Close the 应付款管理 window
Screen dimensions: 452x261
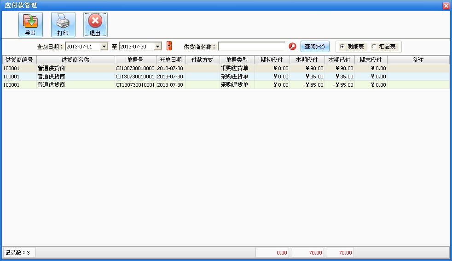[x=446, y=6]
